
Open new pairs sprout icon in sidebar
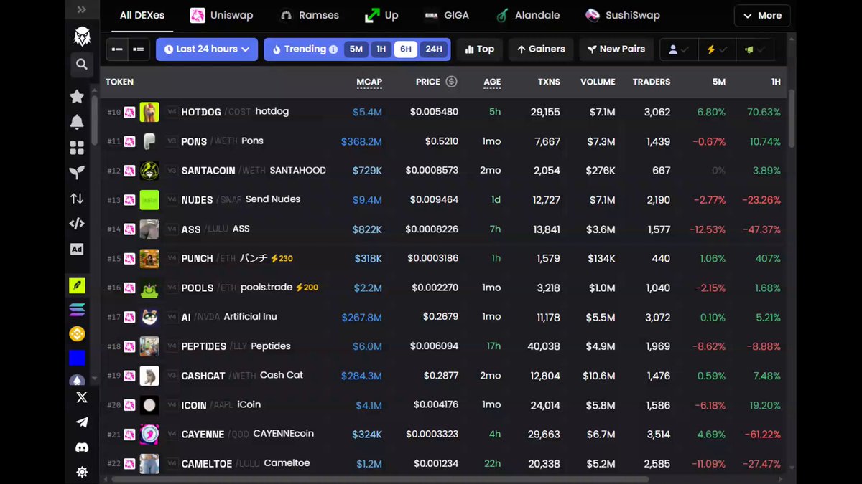pyautogui.click(x=77, y=173)
